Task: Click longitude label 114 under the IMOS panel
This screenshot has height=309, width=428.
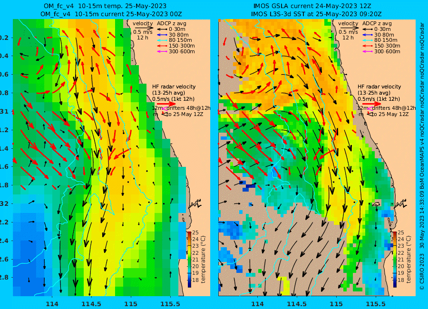Action: click(258, 304)
